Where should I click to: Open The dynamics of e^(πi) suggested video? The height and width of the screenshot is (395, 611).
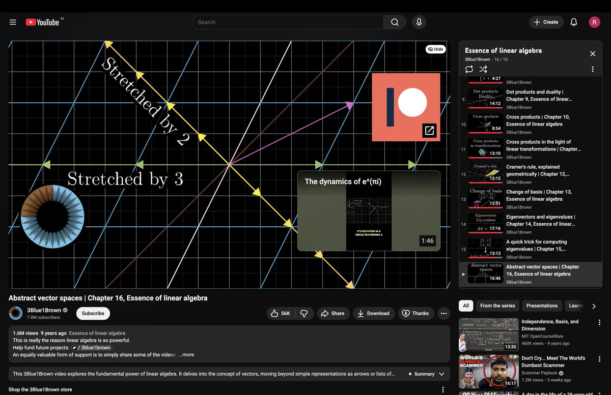(x=369, y=211)
